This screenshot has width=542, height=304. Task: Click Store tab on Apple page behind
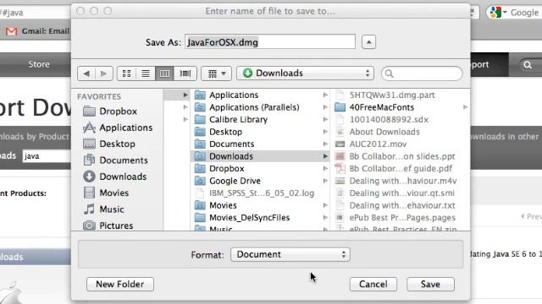39,64
